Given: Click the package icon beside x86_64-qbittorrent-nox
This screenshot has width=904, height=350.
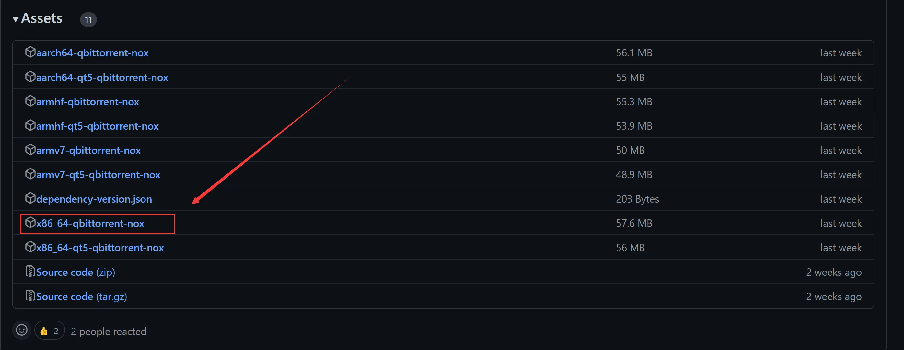Looking at the screenshot, I should (x=30, y=222).
